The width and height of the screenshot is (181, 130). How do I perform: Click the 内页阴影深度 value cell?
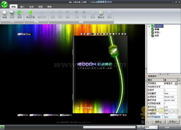[x=170, y=104]
